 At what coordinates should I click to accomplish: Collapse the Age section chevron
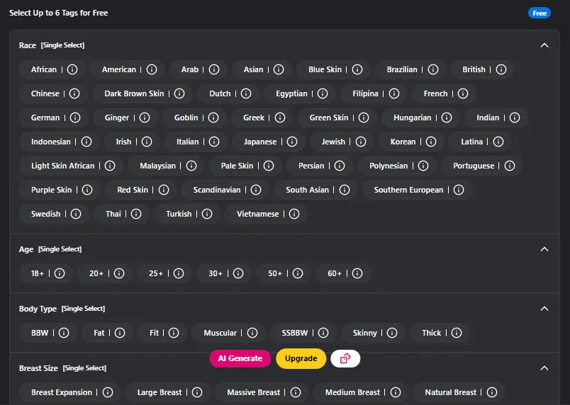point(544,249)
